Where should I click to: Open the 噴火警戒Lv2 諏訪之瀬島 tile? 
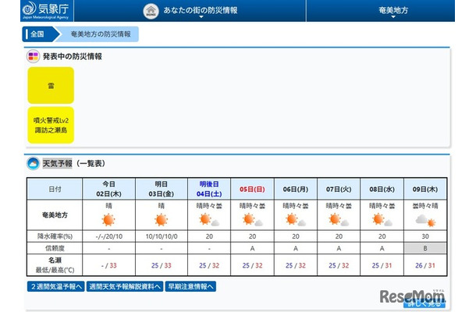click(51, 125)
